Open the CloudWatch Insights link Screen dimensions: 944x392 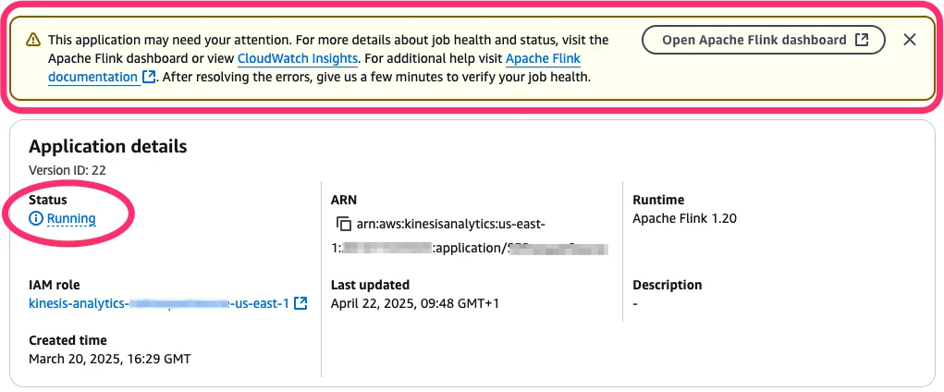(298, 58)
